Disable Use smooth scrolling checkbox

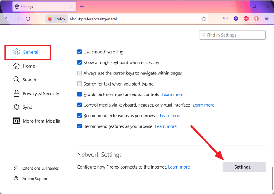80,52
